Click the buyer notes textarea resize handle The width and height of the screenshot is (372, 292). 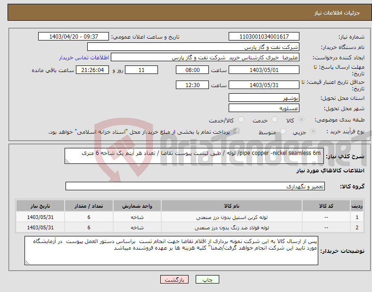coord(27,263)
